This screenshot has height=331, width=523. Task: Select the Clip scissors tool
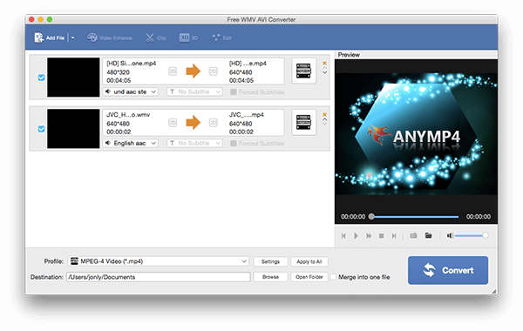[156, 37]
